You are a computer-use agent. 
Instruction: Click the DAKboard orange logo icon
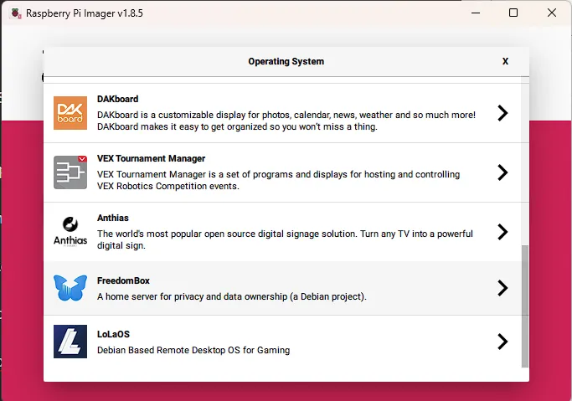pos(70,113)
